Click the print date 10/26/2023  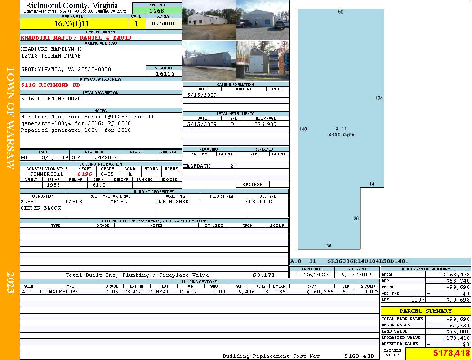[312, 274]
